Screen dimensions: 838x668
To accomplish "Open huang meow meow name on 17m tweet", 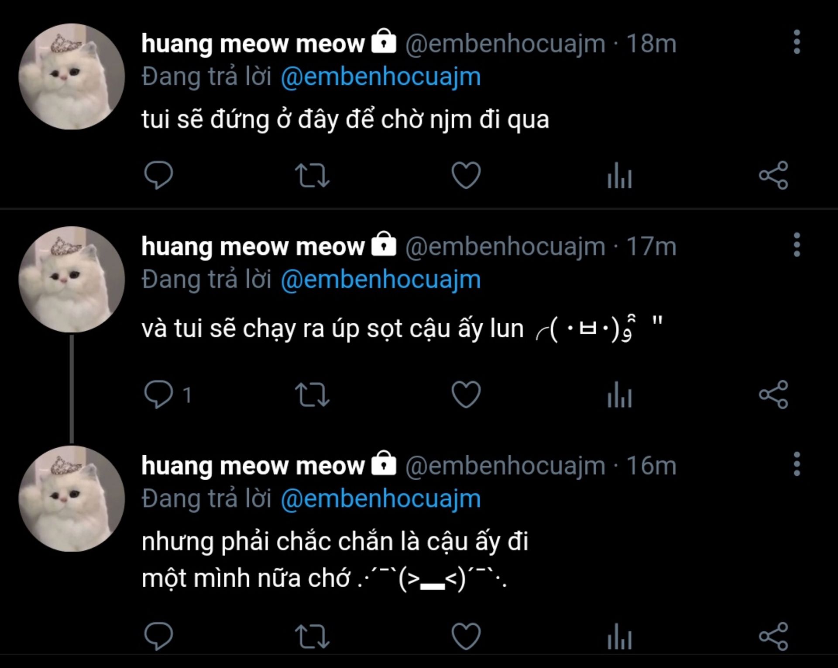I will 253,247.
